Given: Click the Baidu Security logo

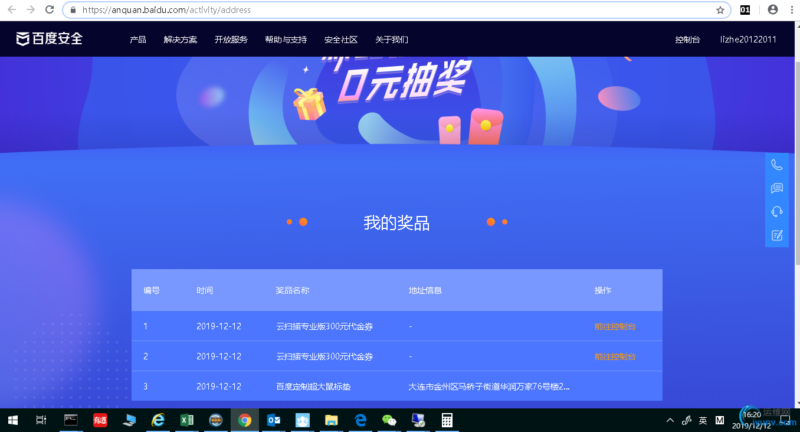Looking at the screenshot, I should 50,39.
